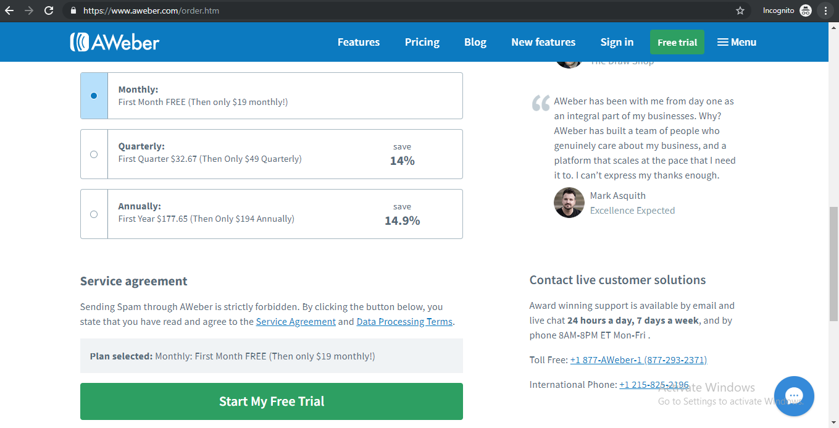Click the green Free trial button

tap(677, 42)
